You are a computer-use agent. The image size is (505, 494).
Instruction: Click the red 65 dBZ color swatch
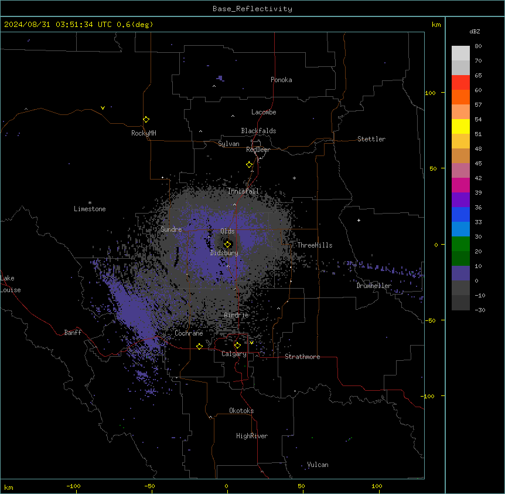click(460, 82)
